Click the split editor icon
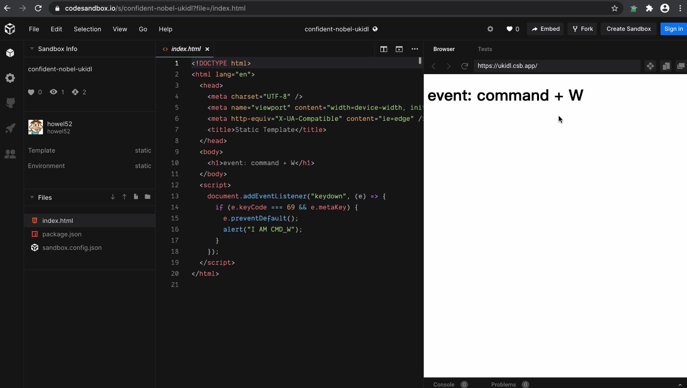Viewport: 687px width, 388px height. click(x=384, y=49)
